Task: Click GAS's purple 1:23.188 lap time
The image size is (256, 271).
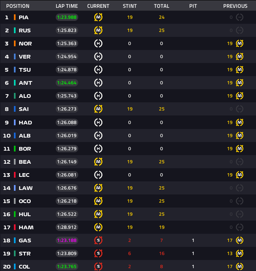Action: [x=67, y=240]
